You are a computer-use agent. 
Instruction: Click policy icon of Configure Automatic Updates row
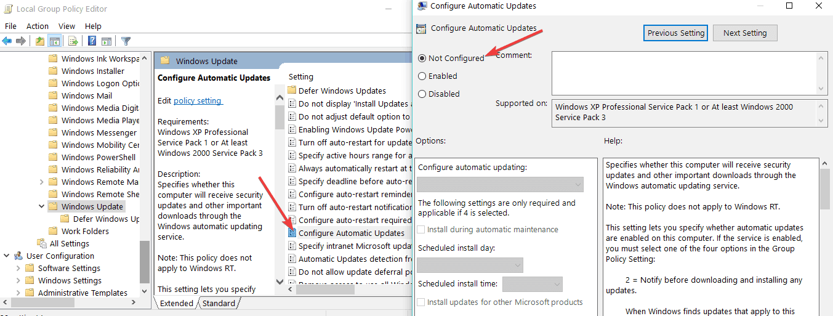[292, 233]
